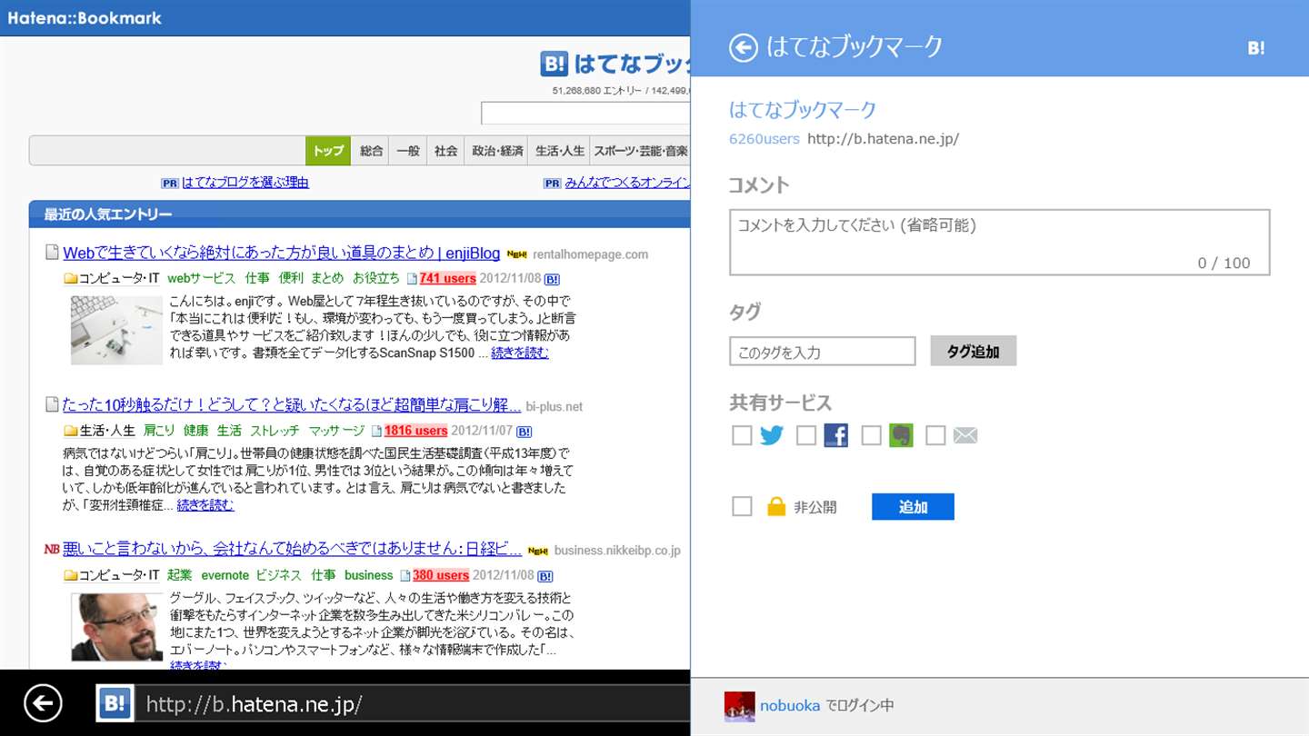The width and height of the screenshot is (1309, 736).
Task: Select the 生活・人生 tab
Action: coord(560,151)
